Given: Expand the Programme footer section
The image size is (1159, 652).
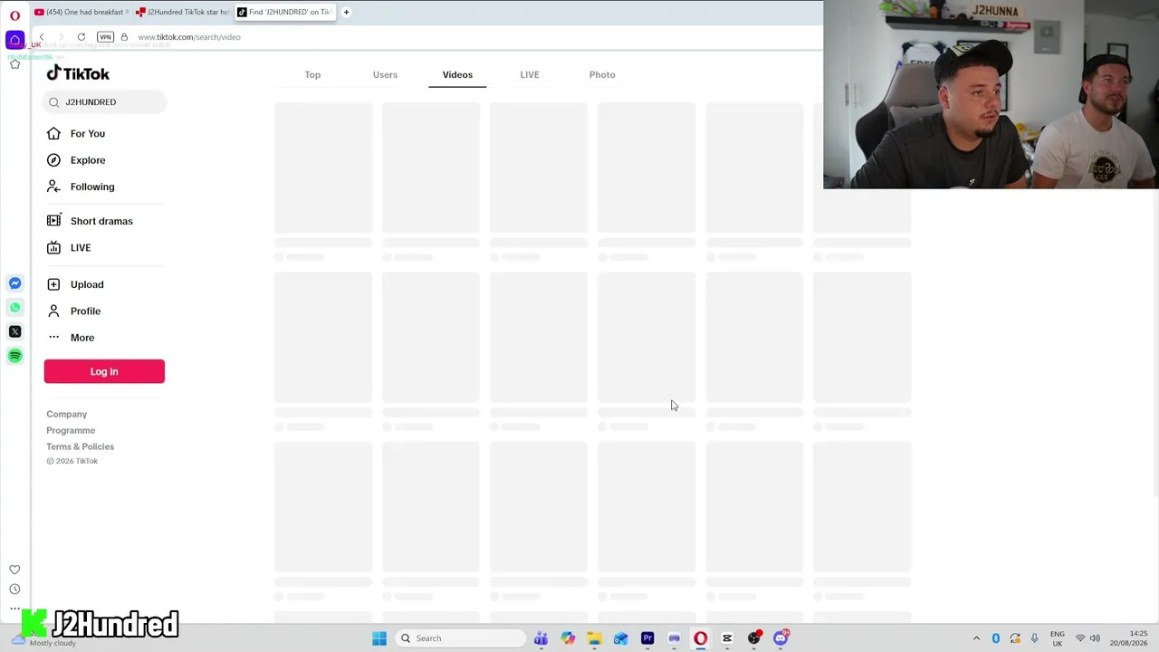Looking at the screenshot, I should point(71,430).
